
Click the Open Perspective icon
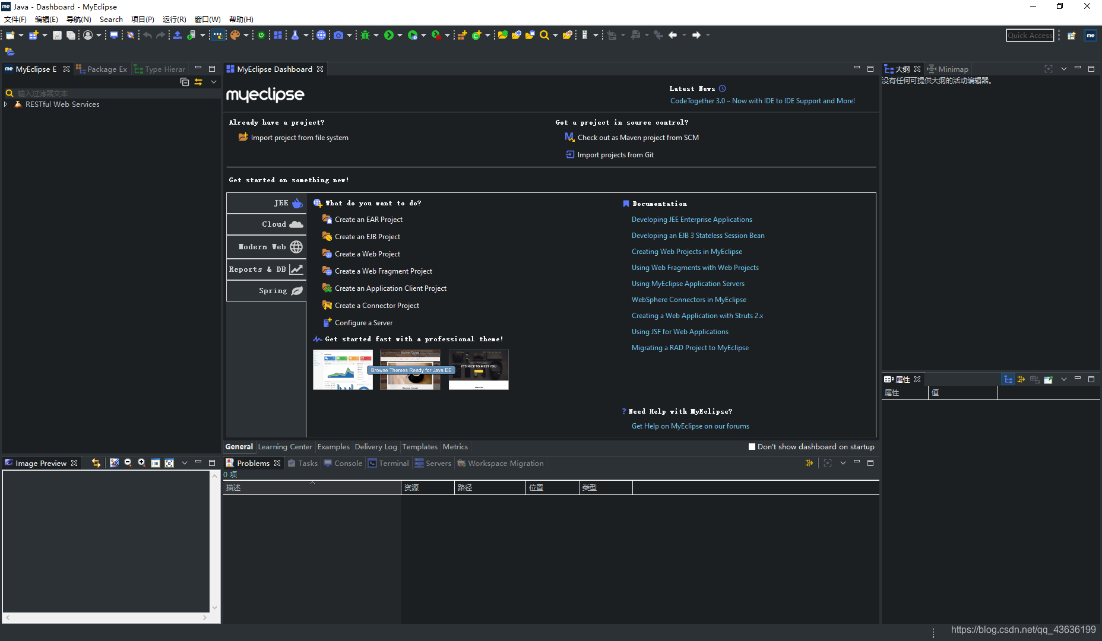[1072, 36]
